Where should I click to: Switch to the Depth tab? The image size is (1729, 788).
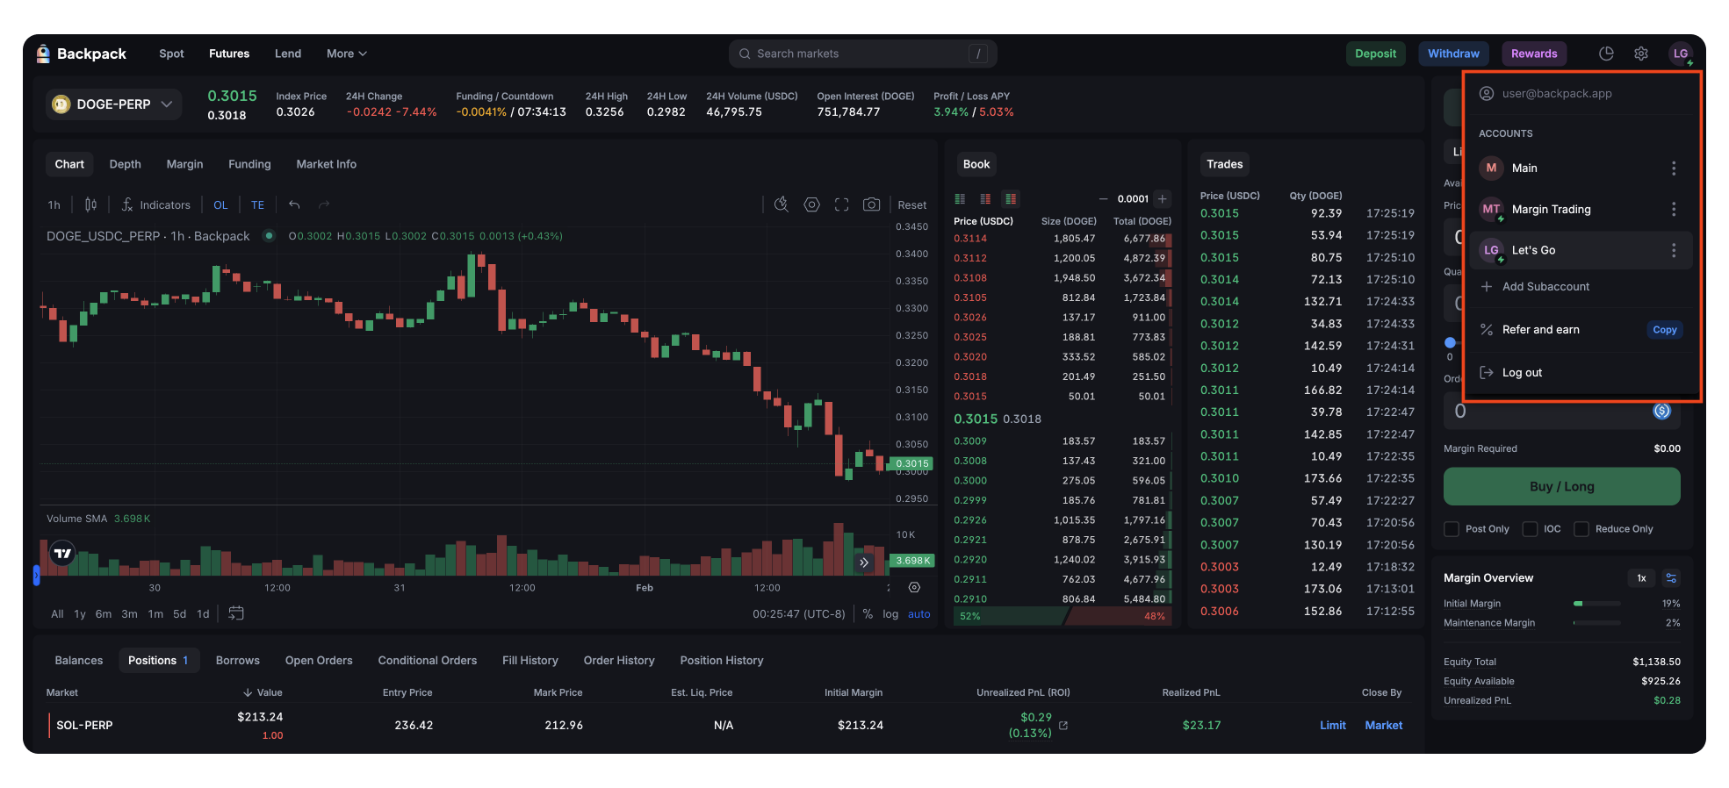coord(125,164)
